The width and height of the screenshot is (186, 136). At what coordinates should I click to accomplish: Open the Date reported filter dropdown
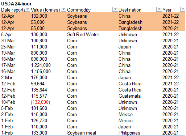click(x=28, y=9)
